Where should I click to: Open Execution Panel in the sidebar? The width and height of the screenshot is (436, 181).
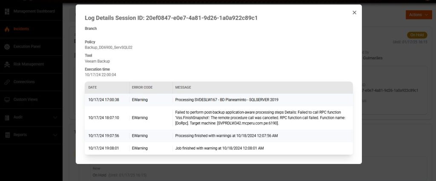coord(27,46)
